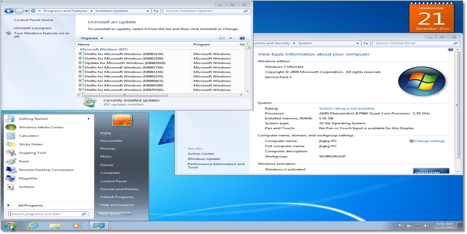
Task: Click the network tray icon
Action: (x=418, y=226)
